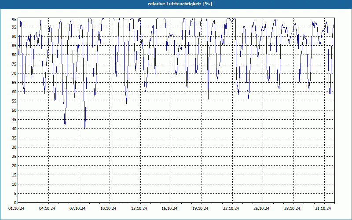Select the x-axis date label 07.10.24
This screenshot has width=352, height=220.
pos(77,209)
